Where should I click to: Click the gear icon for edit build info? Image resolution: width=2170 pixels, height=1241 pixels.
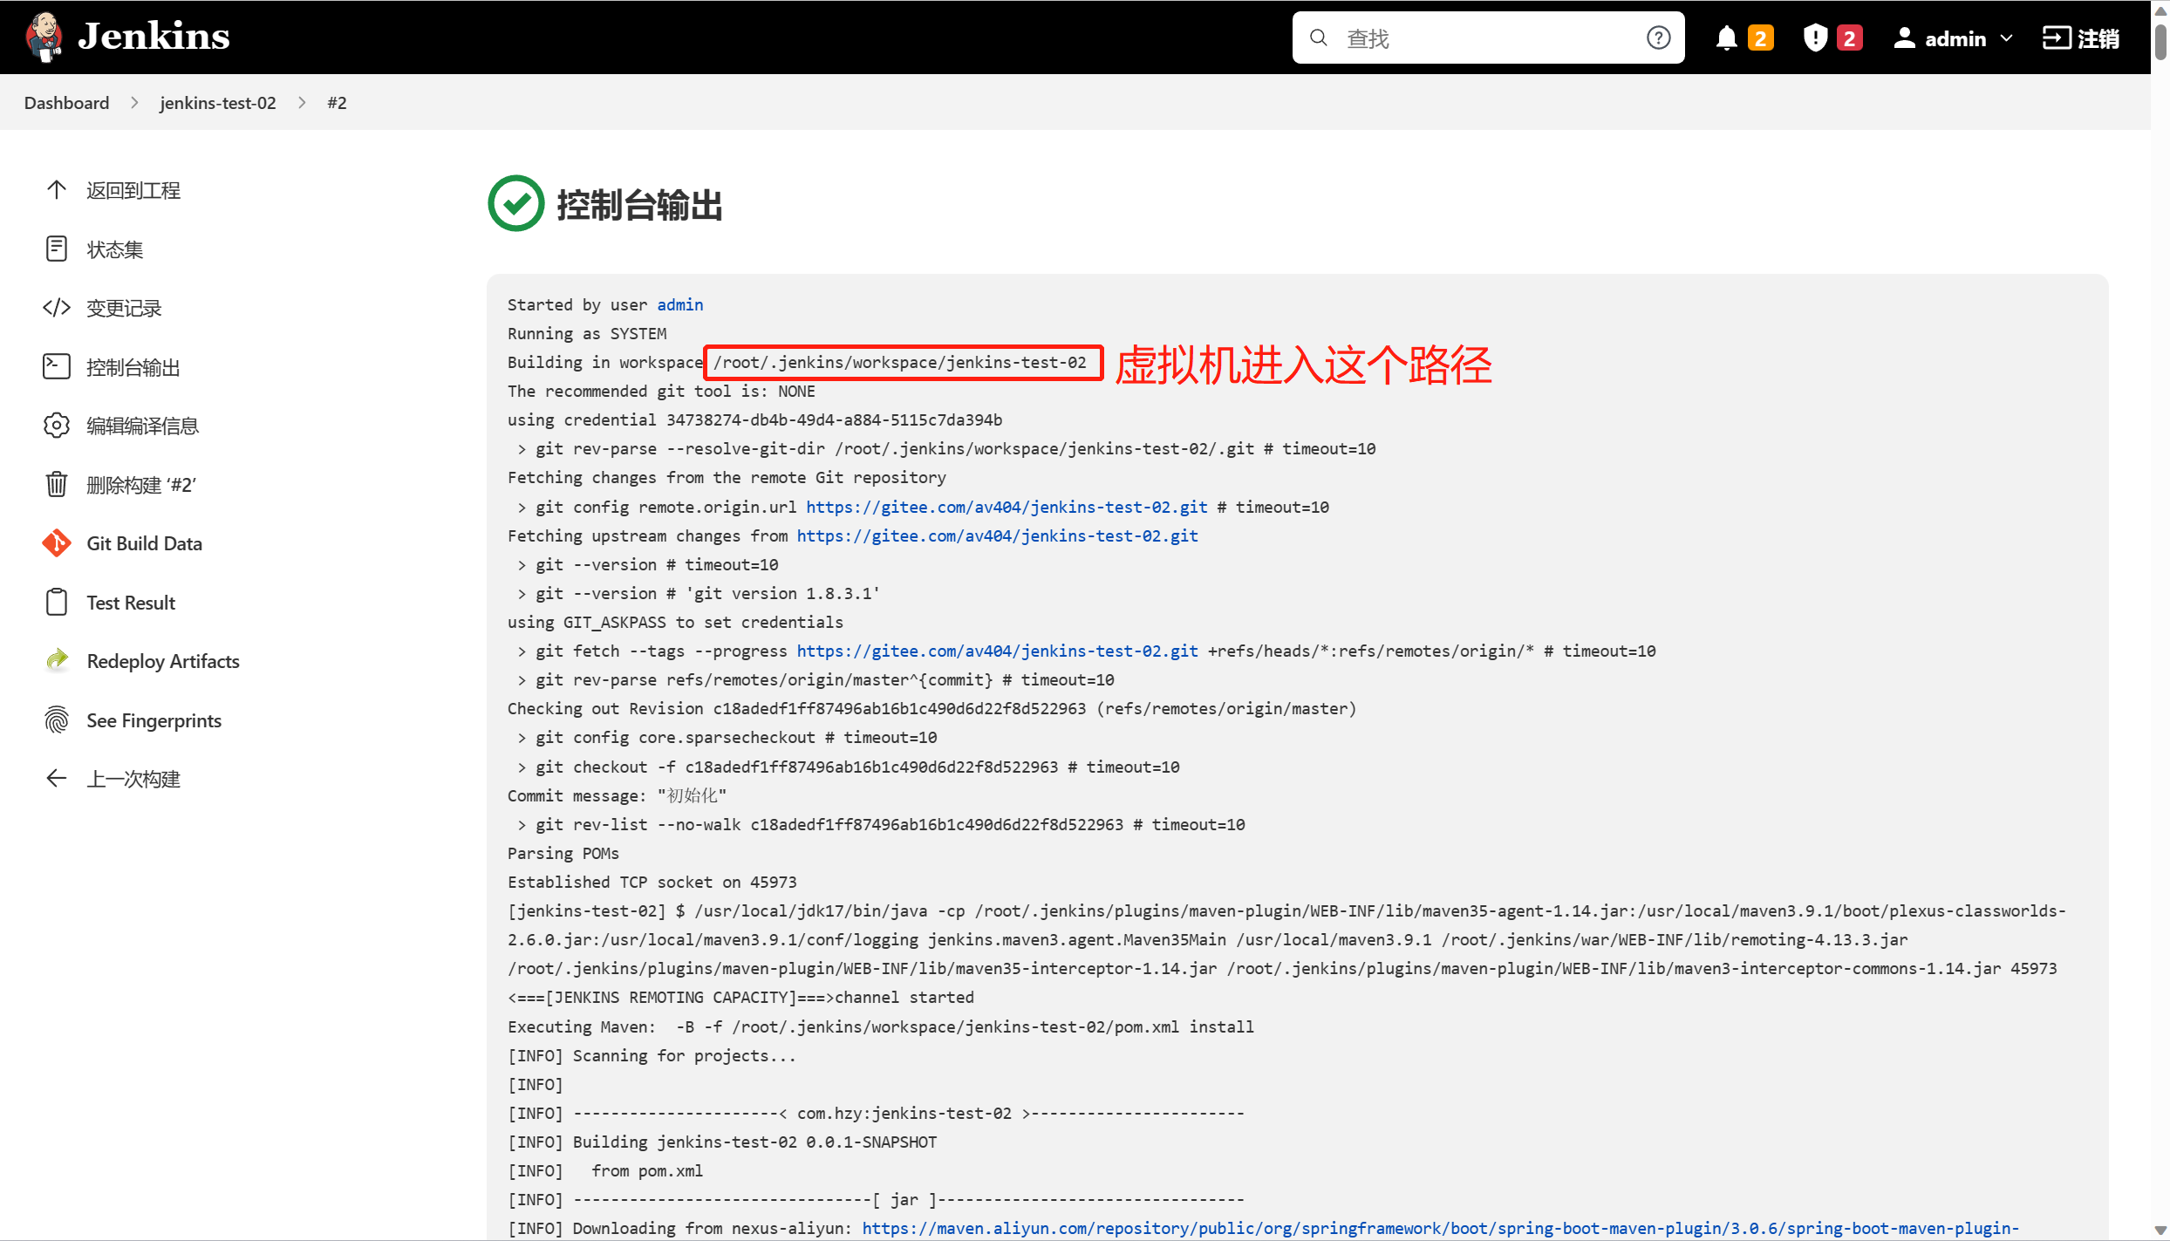[x=57, y=426]
